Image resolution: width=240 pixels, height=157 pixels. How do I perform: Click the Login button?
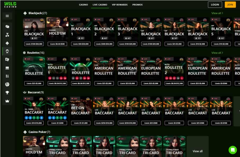[x=215, y=4]
